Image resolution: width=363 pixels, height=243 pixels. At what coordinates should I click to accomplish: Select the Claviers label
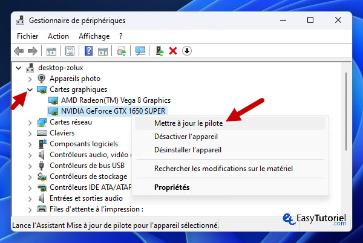62,133
